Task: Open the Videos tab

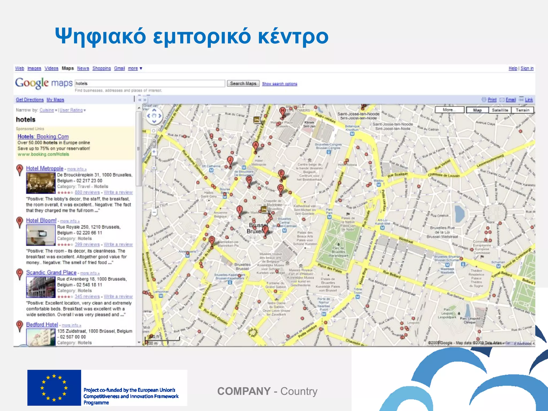Action: pyautogui.click(x=51, y=68)
